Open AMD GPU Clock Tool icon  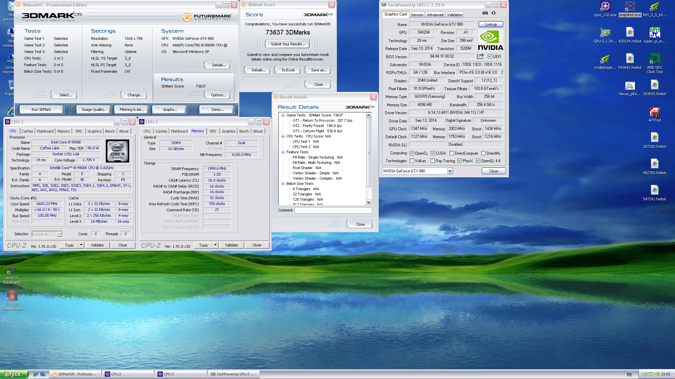(655, 63)
